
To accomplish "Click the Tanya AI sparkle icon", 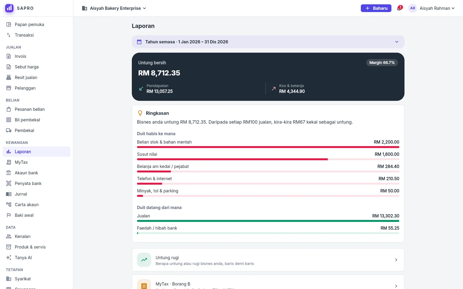I will tap(9, 257).
